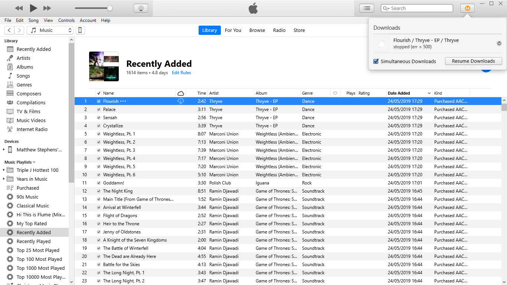Switch to the Radio tab
The width and height of the screenshot is (507, 285).
pos(279,30)
